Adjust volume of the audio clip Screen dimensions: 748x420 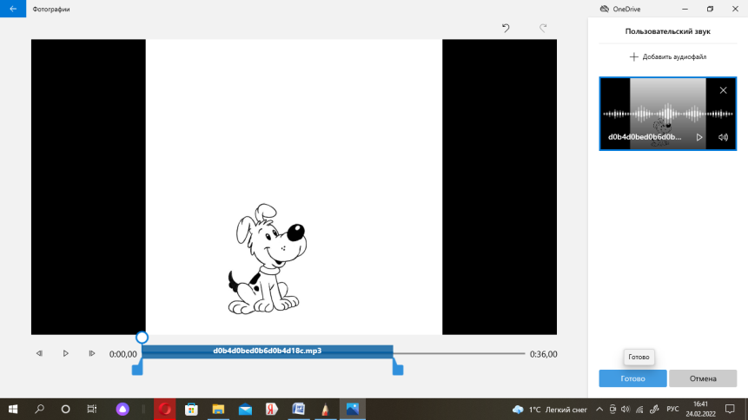point(723,137)
